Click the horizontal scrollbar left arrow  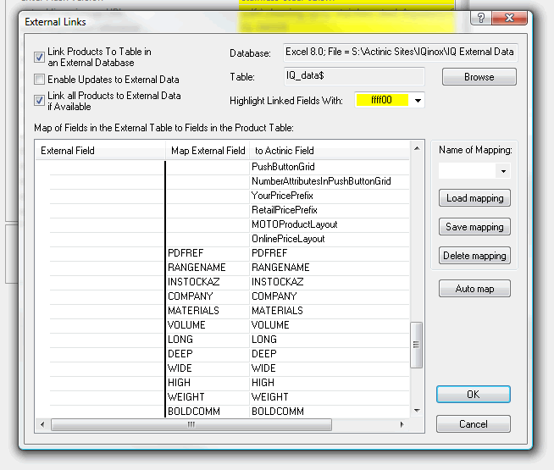[x=42, y=424]
